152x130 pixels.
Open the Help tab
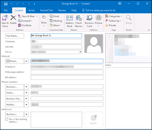[74, 10]
